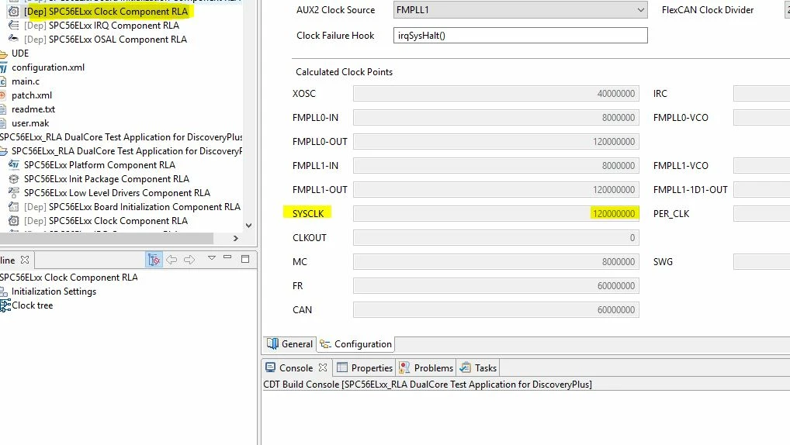Click the outline back arrow icon
Viewport: 790px width, 445px height.
[x=172, y=259]
